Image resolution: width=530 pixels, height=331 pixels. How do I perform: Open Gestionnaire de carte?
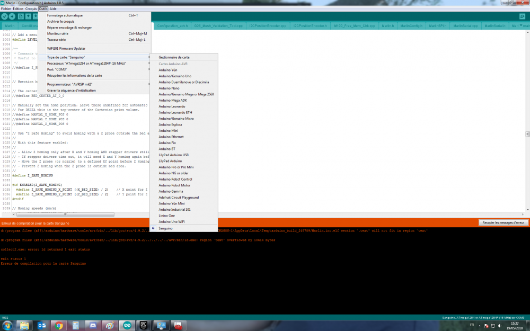(x=183, y=57)
